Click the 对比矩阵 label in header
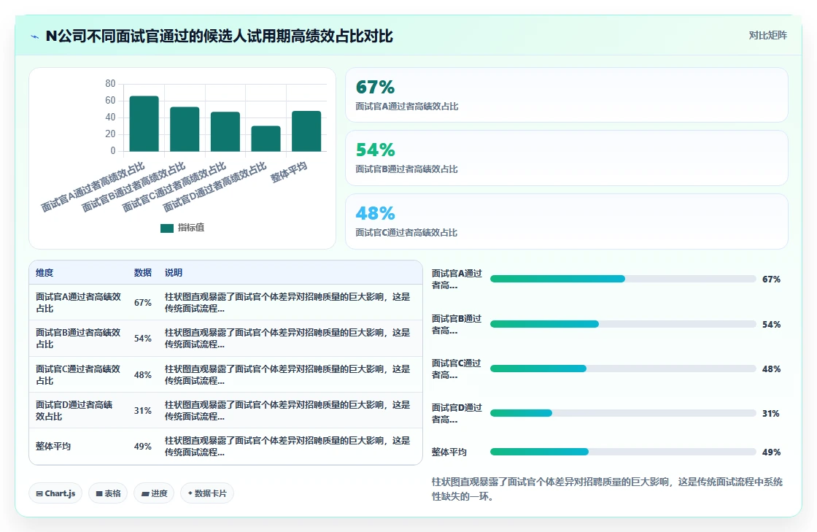This screenshot has width=817, height=532. (767, 36)
